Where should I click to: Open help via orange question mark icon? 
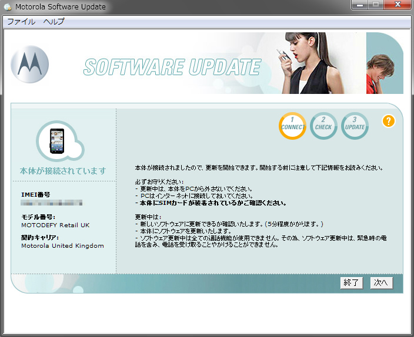(388, 121)
